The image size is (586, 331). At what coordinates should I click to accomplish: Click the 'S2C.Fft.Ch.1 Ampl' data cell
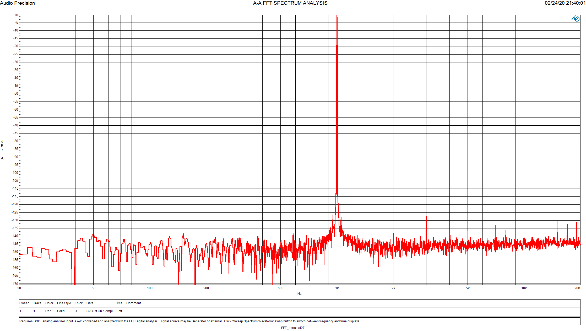coord(100,311)
